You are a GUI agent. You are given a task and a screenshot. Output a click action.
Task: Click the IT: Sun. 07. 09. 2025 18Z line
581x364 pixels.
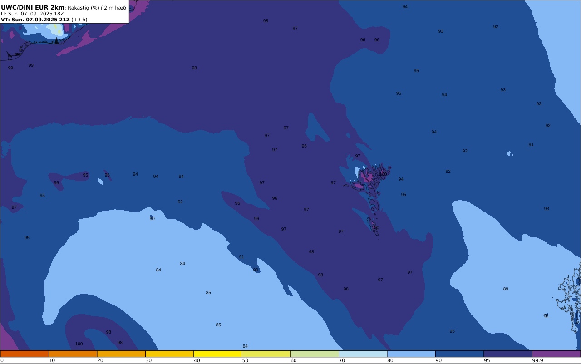pyautogui.click(x=32, y=14)
